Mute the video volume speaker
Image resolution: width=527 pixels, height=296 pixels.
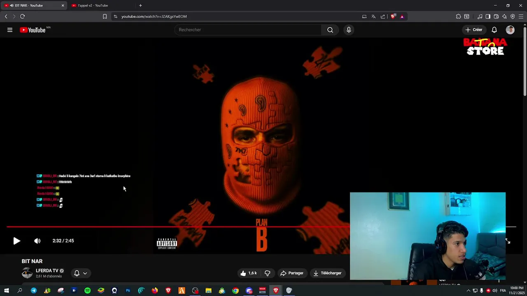click(37, 241)
